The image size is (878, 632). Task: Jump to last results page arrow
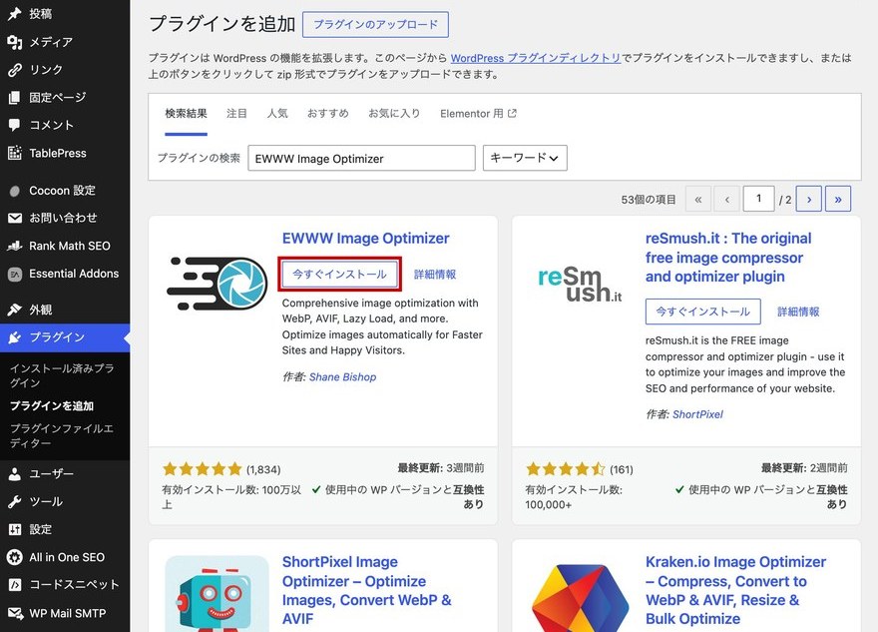(838, 199)
